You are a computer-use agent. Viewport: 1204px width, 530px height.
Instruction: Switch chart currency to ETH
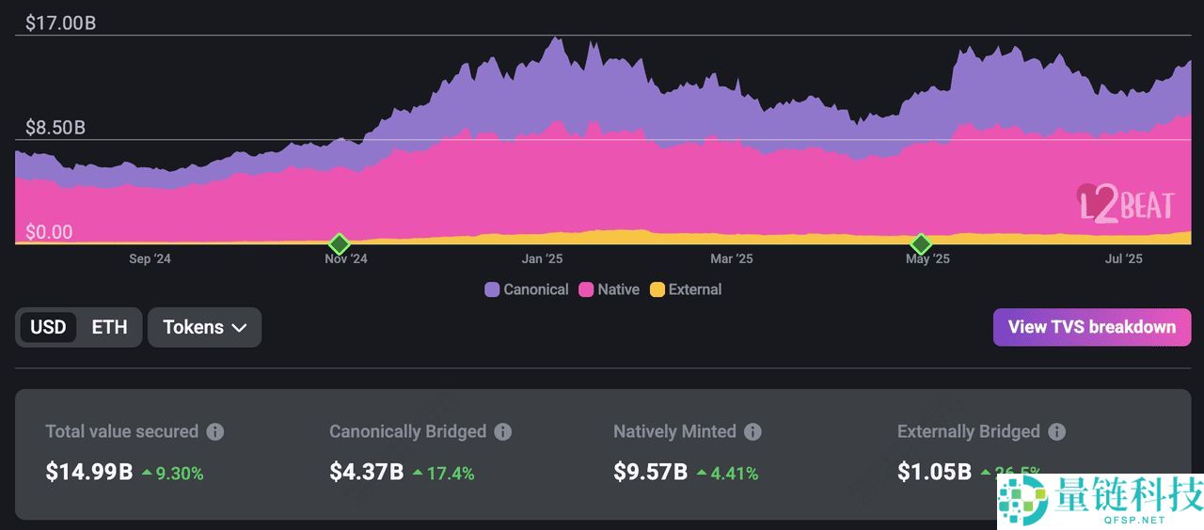click(109, 327)
